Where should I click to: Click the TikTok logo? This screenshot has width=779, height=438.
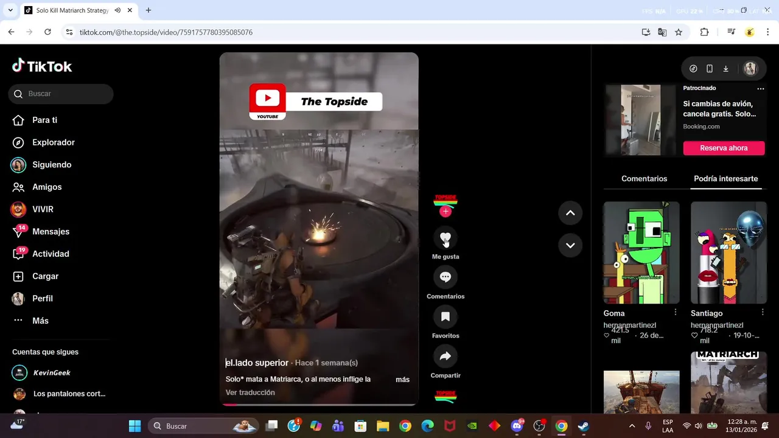[42, 66]
